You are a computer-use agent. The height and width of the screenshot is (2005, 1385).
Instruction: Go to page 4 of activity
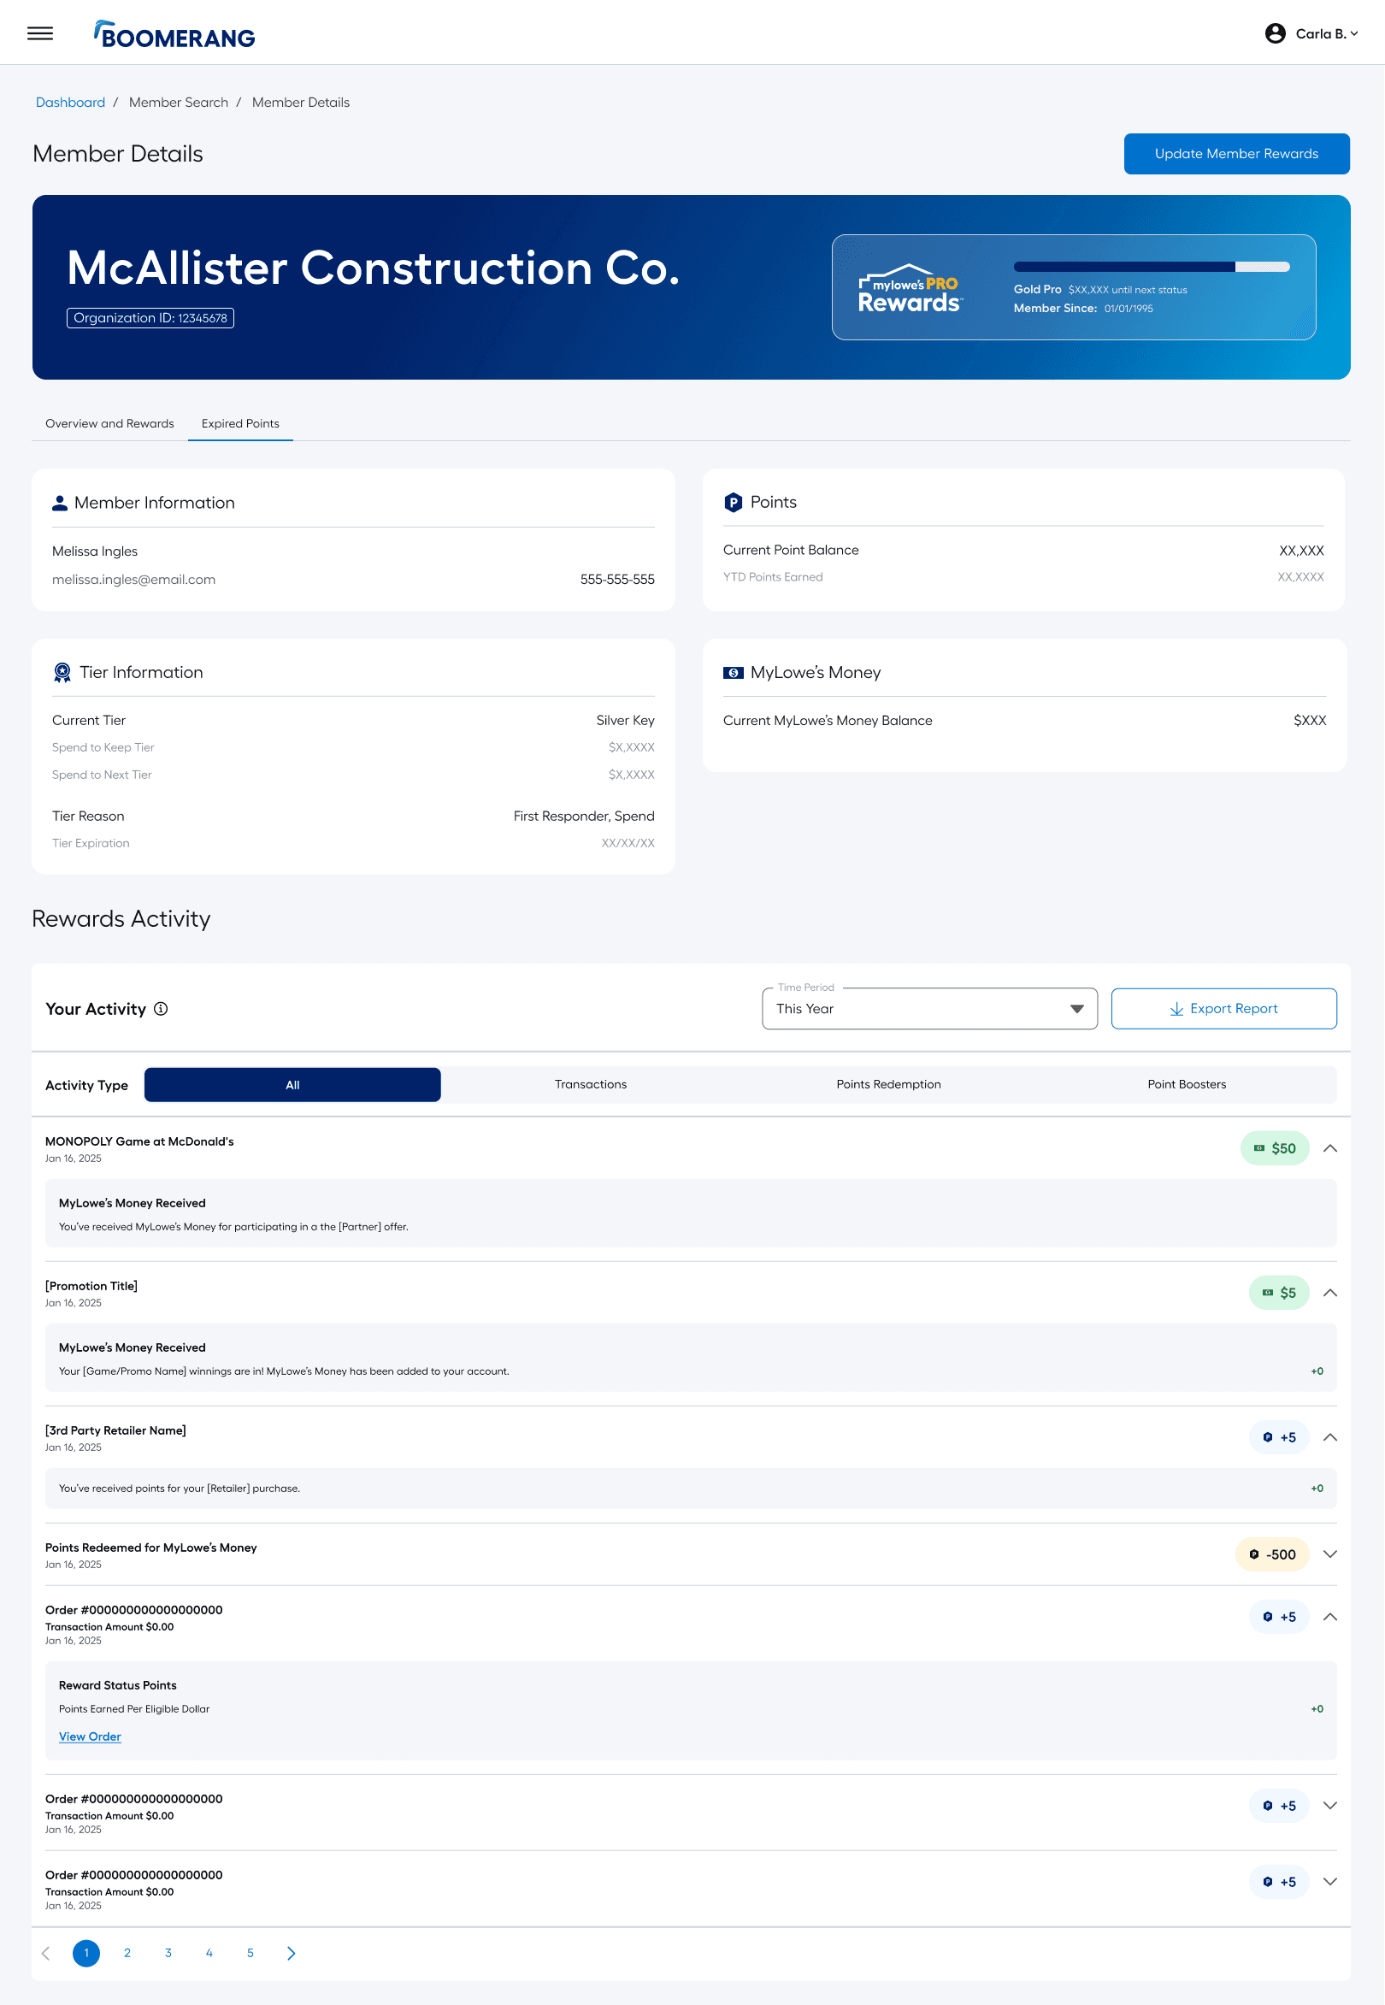coord(209,1954)
